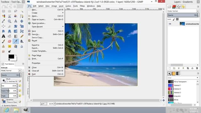This screenshot has height=113, width=201.
Task: Select the Free Select lasso tool
Action: tap(16, 11)
